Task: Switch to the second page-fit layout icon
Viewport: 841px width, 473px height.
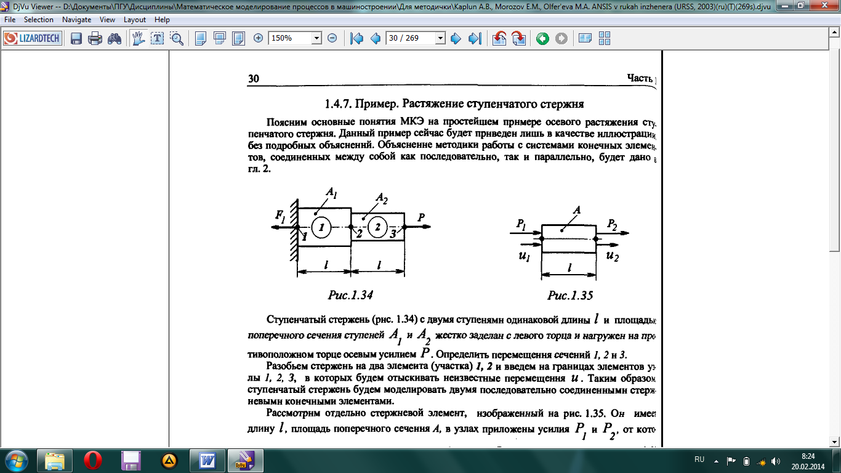Action: pyautogui.click(x=220, y=38)
